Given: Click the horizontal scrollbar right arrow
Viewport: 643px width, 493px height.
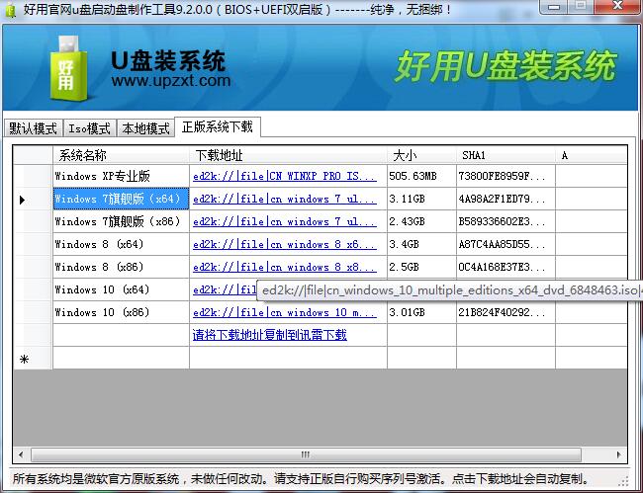Looking at the screenshot, I should [x=619, y=454].
